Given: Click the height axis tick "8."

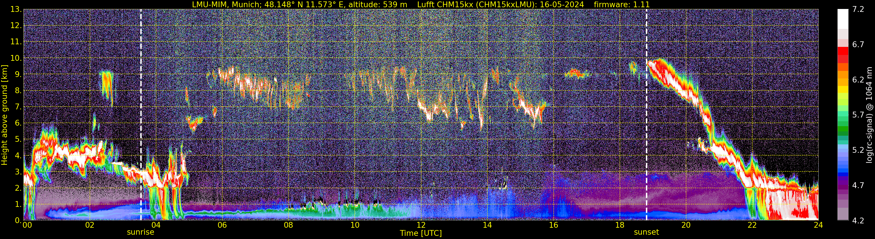Looking at the screenshot, I should [18, 91].
